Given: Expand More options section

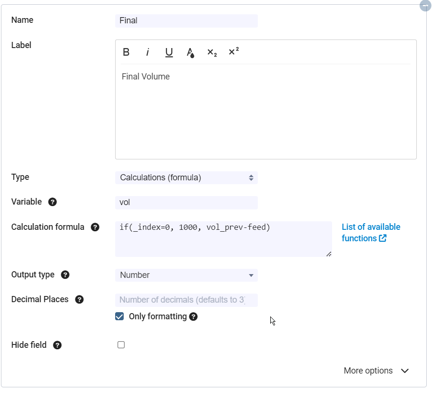Looking at the screenshot, I should [x=376, y=371].
